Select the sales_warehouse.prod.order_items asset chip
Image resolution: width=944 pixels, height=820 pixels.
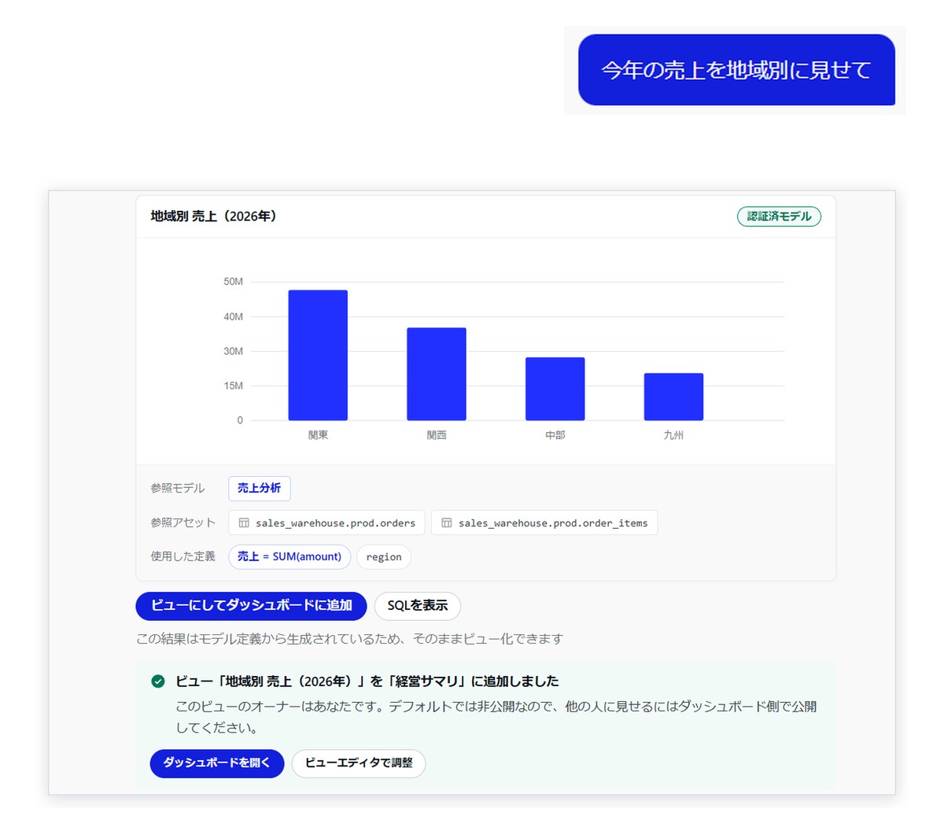(x=544, y=523)
